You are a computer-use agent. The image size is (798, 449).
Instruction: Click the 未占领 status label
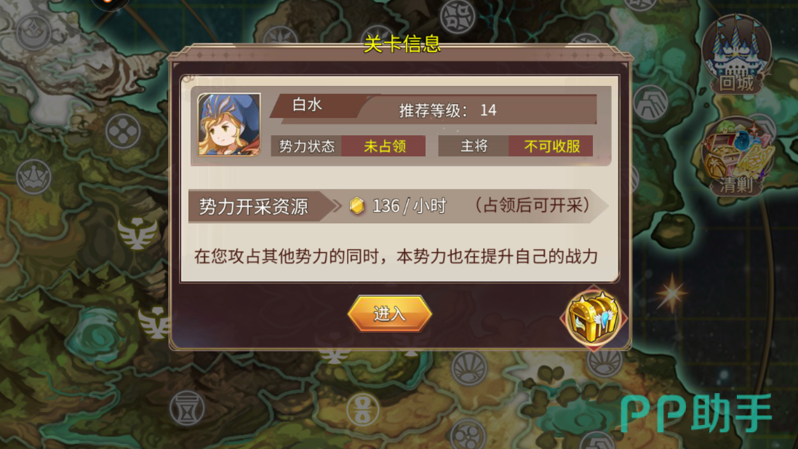pos(385,146)
